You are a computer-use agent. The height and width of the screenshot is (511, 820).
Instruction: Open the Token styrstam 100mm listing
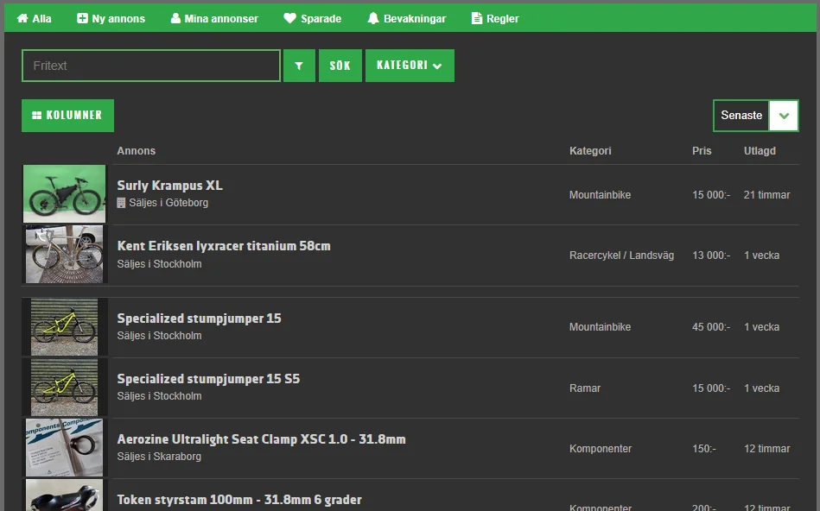[x=239, y=500]
